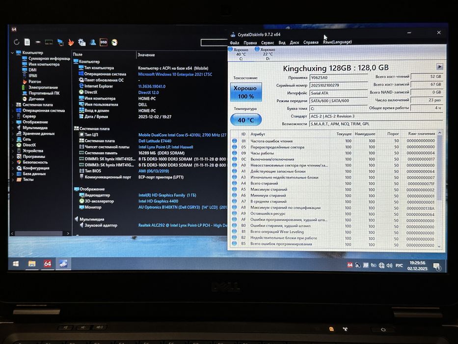
Task: Open the volume speaker icon in tray
Action: (x=389, y=265)
